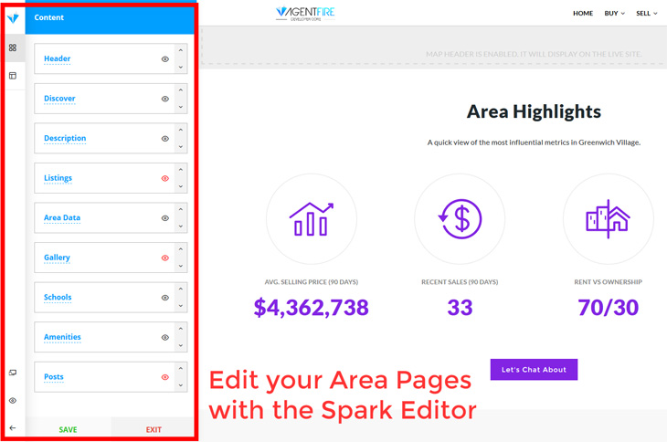Open the BUY dropdown menu
This screenshot has width=667, height=442.
click(x=614, y=13)
